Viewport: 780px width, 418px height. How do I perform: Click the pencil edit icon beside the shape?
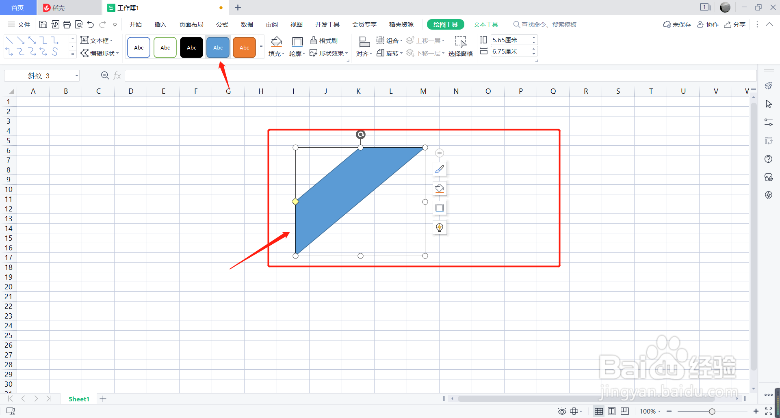pos(439,169)
